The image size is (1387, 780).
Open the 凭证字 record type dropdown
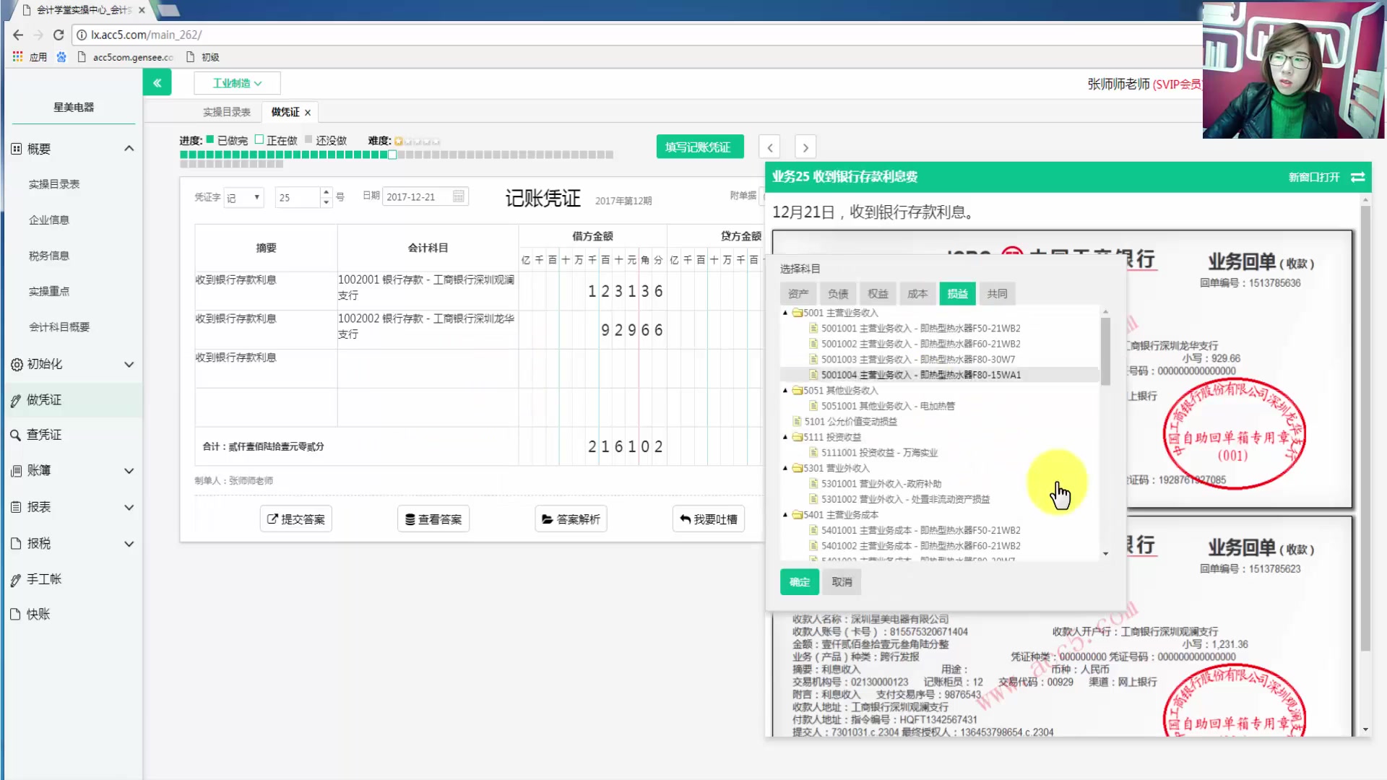pyautogui.click(x=243, y=196)
